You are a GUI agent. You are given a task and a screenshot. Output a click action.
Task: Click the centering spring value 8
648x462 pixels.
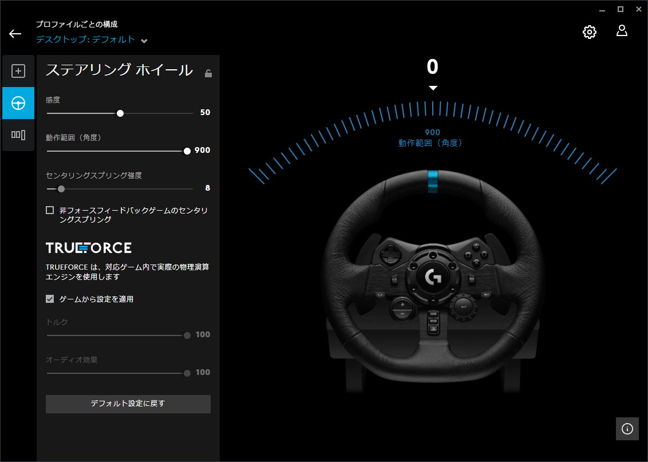coord(207,188)
